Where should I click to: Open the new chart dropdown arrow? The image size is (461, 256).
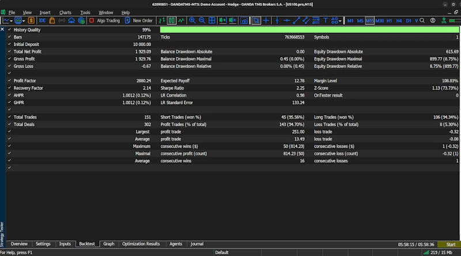click(11, 21)
